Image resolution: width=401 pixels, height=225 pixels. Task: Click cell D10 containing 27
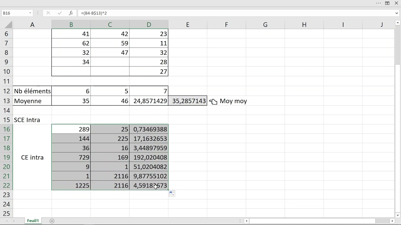click(149, 71)
